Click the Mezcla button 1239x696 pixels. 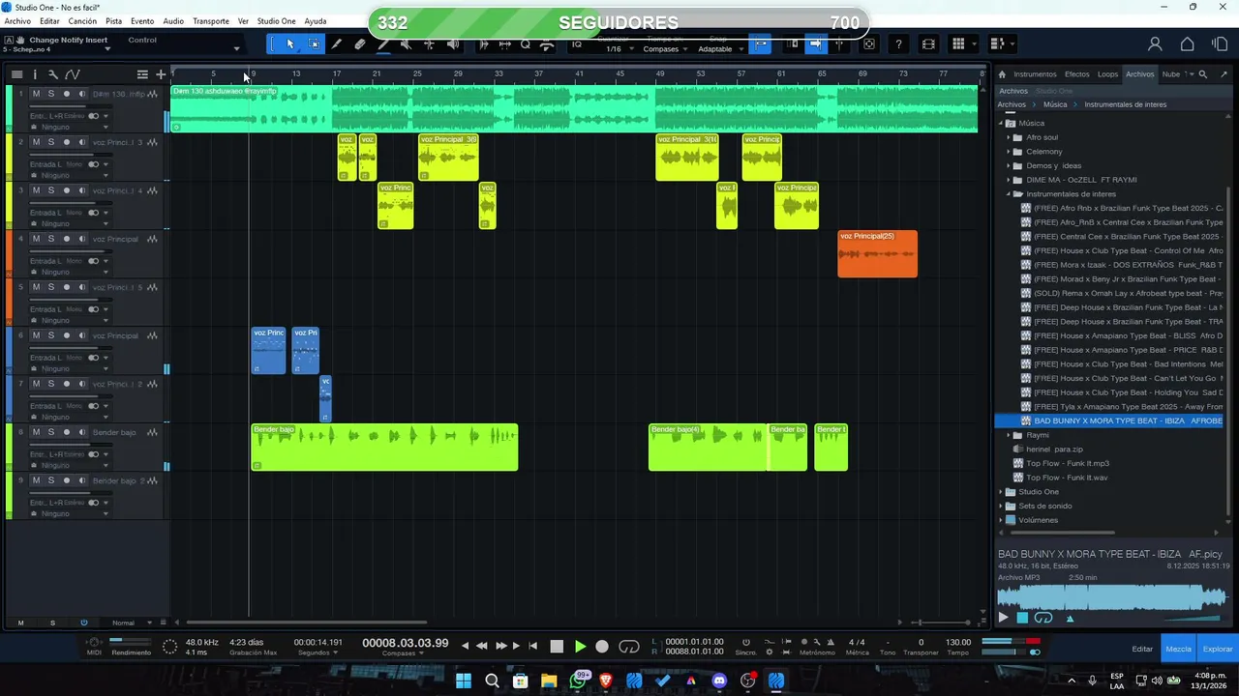[x=1178, y=649]
